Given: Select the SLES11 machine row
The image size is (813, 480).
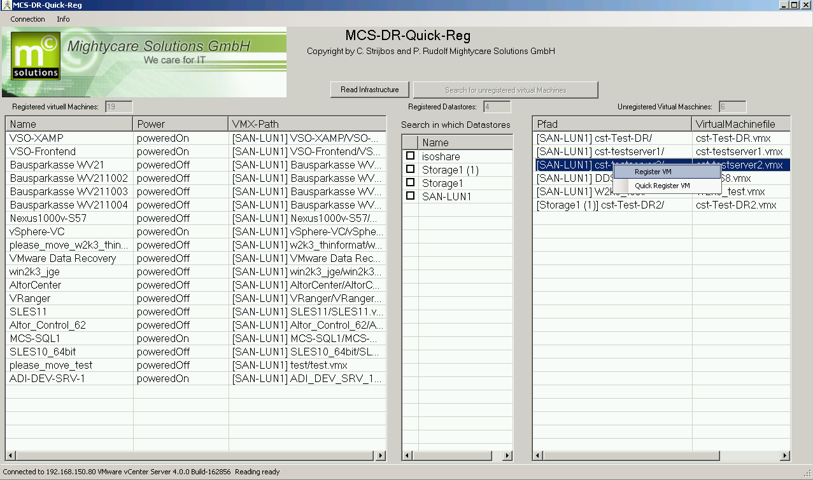Looking at the screenshot, I should [196, 312].
